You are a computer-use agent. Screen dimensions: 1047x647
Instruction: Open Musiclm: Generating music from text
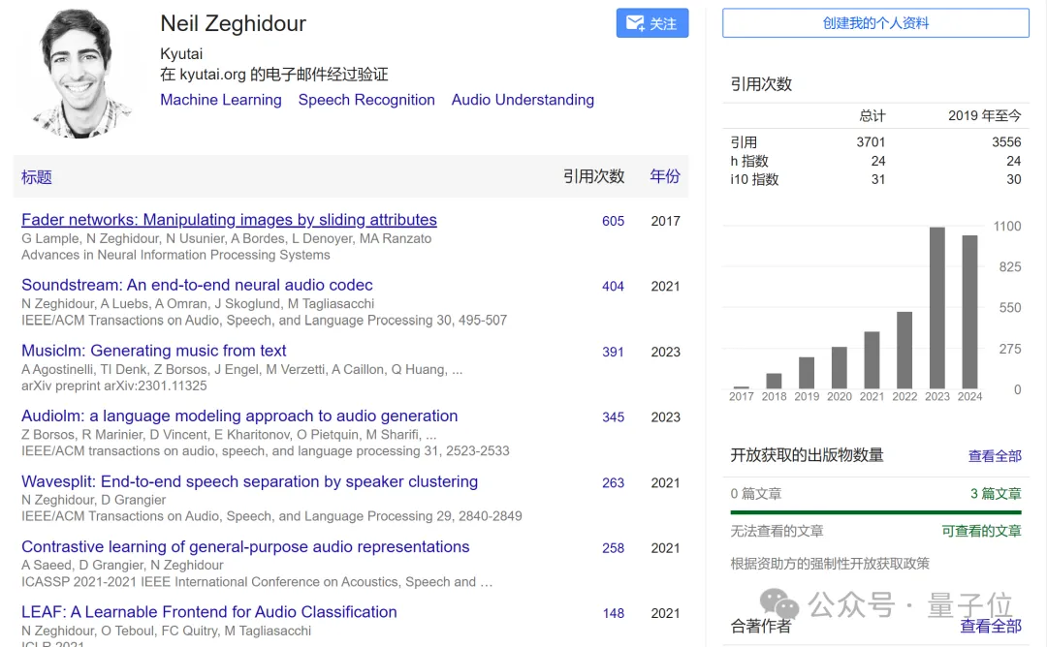point(153,351)
